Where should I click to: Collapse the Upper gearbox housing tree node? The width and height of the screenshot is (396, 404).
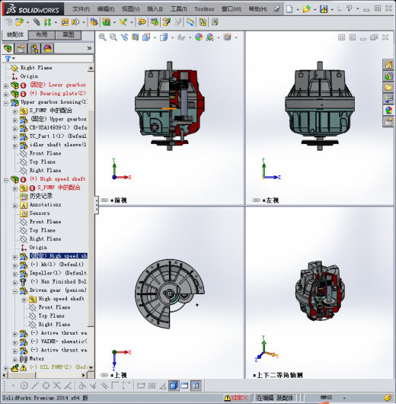[x=6, y=103]
